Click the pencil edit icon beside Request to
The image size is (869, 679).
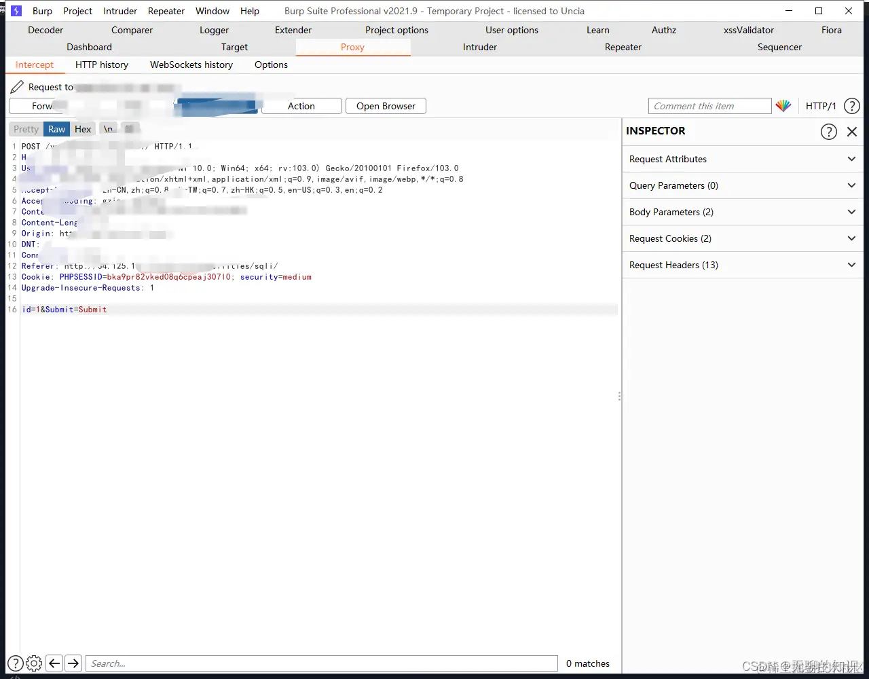17,87
